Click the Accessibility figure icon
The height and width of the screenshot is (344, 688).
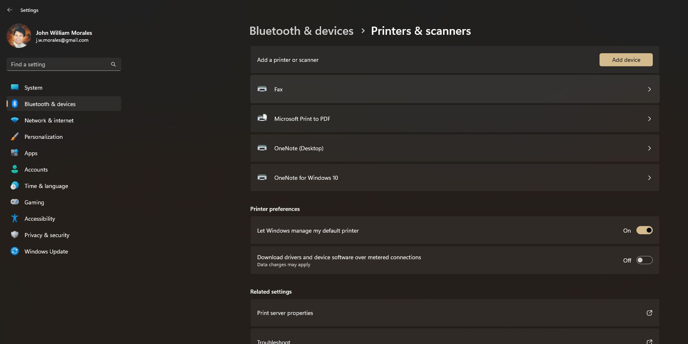tap(15, 218)
